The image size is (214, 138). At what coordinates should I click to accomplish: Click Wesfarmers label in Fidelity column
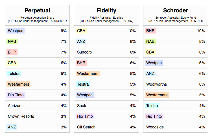tap(88, 74)
